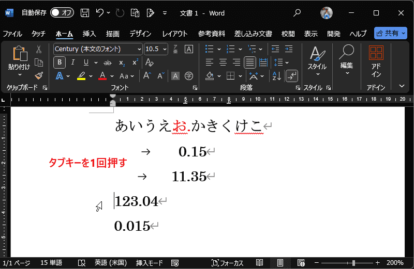Click the Format Painter brush icon
This screenshot has height=269, width=414.
[x=39, y=76]
